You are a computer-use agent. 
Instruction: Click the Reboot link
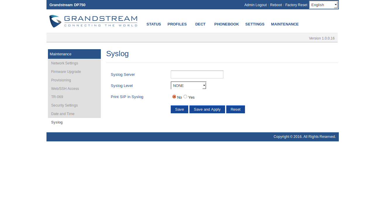click(x=276, y=5)
